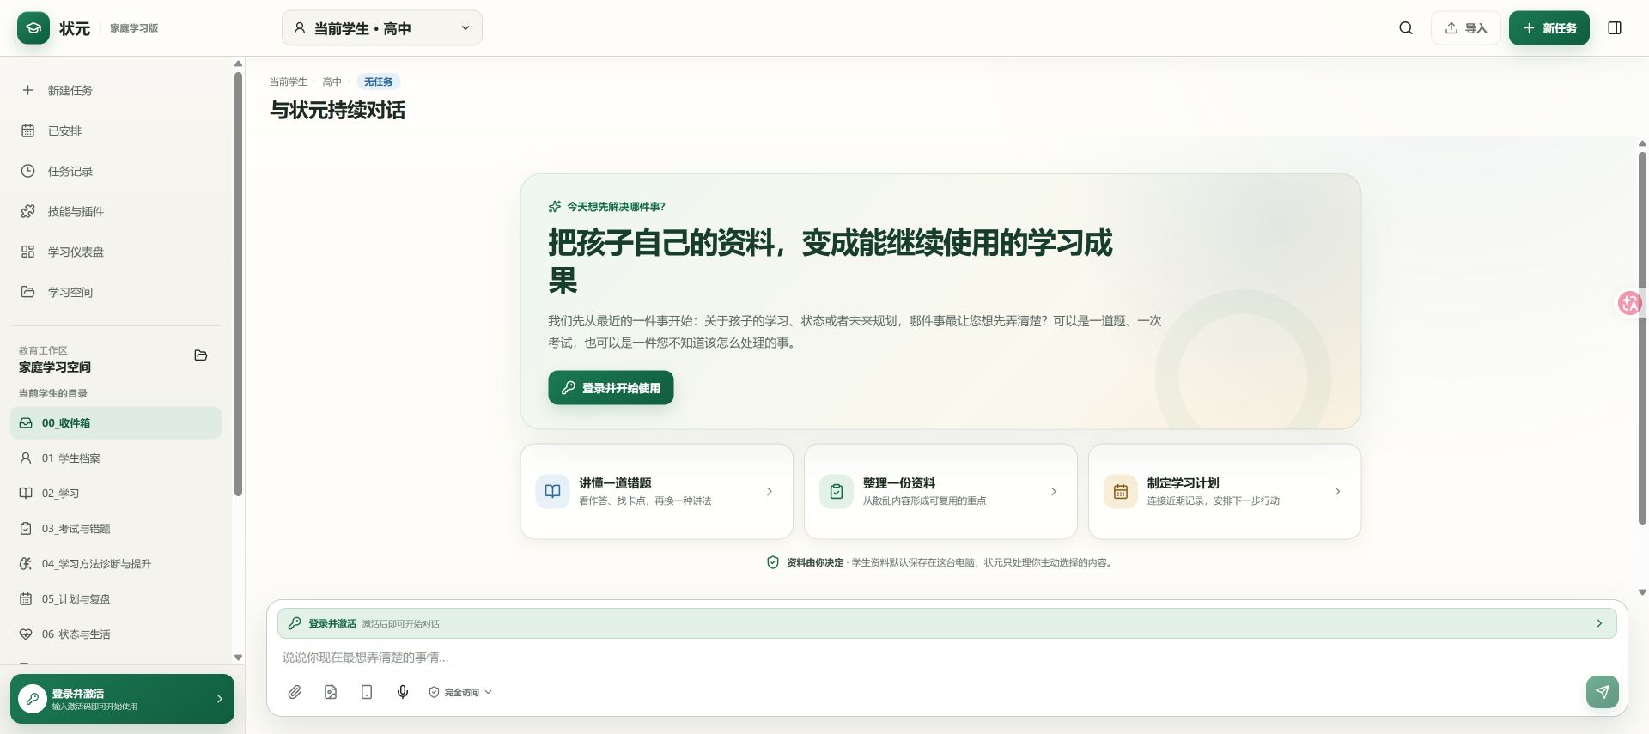Open the 整理一份资料 card
Image resolution: width=1649 pixels, height=734 pixels.
940,492
